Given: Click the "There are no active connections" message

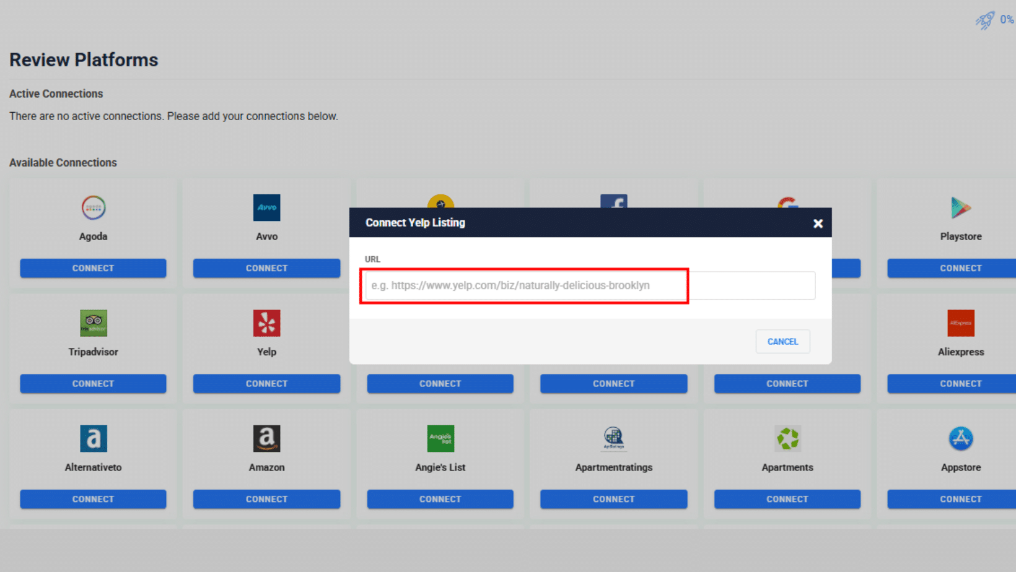Looking at the screenshot, I should (173, 116).
